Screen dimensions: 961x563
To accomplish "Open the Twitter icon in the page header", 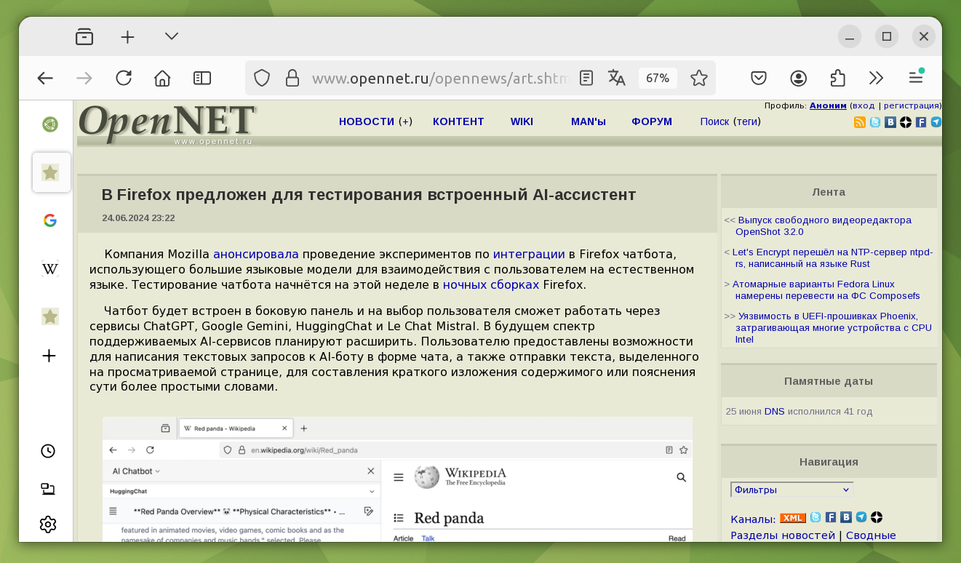I will point(875,122).
